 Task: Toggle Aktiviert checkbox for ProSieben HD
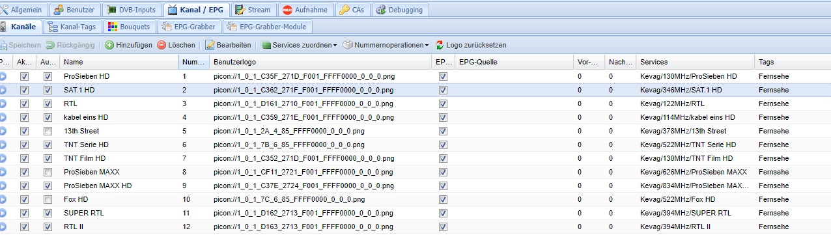pyautogui.click(x=25, y=76)
